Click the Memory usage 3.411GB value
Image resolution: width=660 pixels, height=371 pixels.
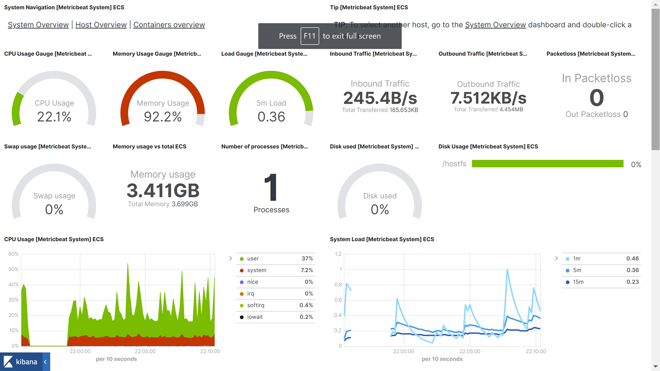pyautogui.click(x=163, y=190)
